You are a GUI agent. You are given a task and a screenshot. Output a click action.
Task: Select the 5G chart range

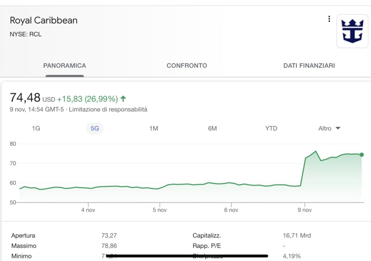coord(95,129)
